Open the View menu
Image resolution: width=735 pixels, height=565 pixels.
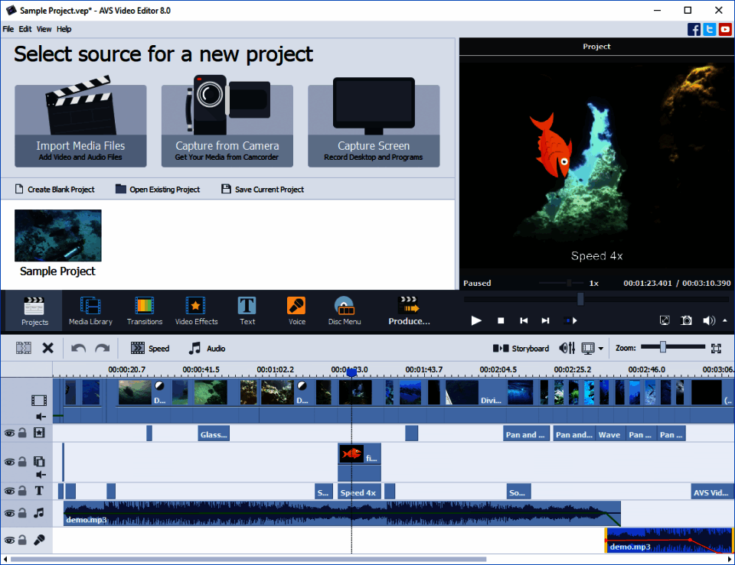coord(44,29)
